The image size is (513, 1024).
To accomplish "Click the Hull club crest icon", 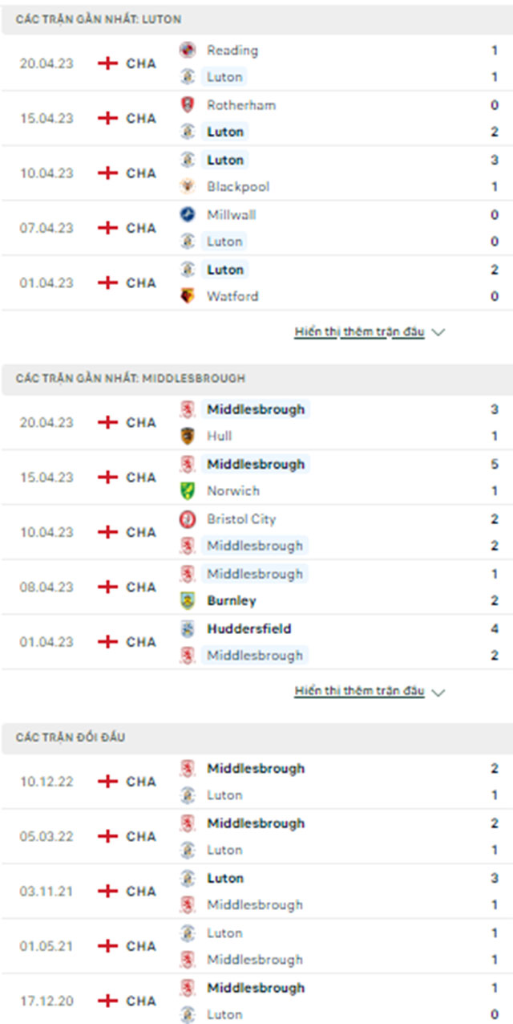I will pos(188,436).
